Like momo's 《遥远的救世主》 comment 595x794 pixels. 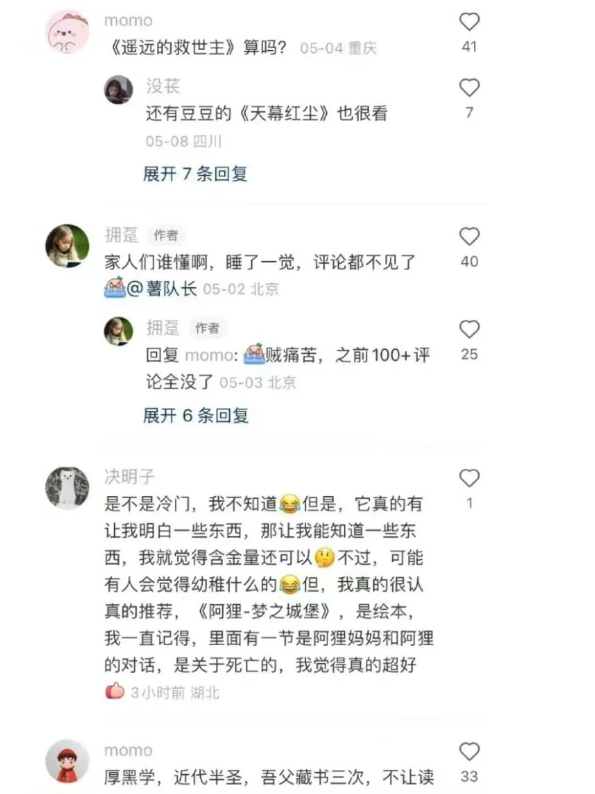click(469, 22)
